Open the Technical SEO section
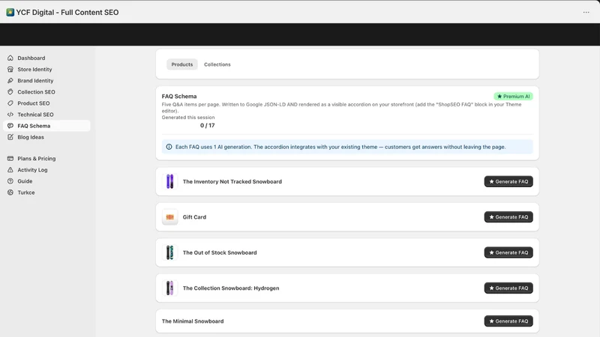The image size is (600, 337). (46, 115)
